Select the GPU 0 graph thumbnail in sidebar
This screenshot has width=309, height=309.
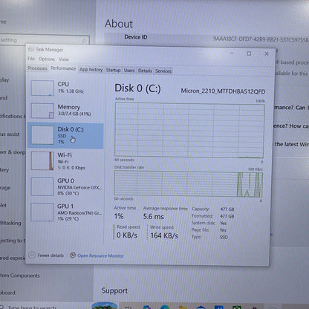[42, 186]
